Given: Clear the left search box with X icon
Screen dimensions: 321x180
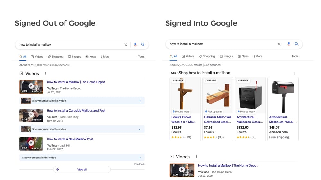Looking at the screenshot, I should pos(126,45).
